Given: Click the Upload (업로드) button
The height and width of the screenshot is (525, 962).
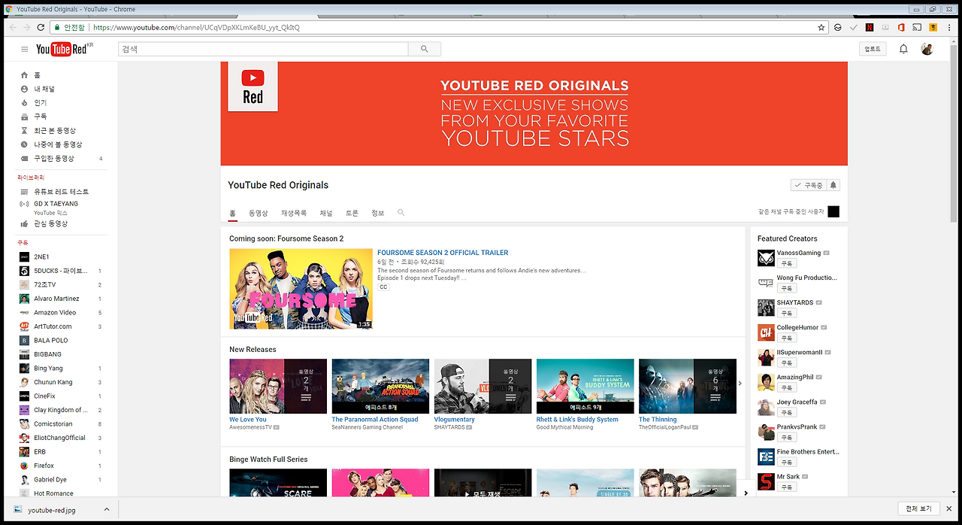Looking at the screenshot, I should point(873,49).
